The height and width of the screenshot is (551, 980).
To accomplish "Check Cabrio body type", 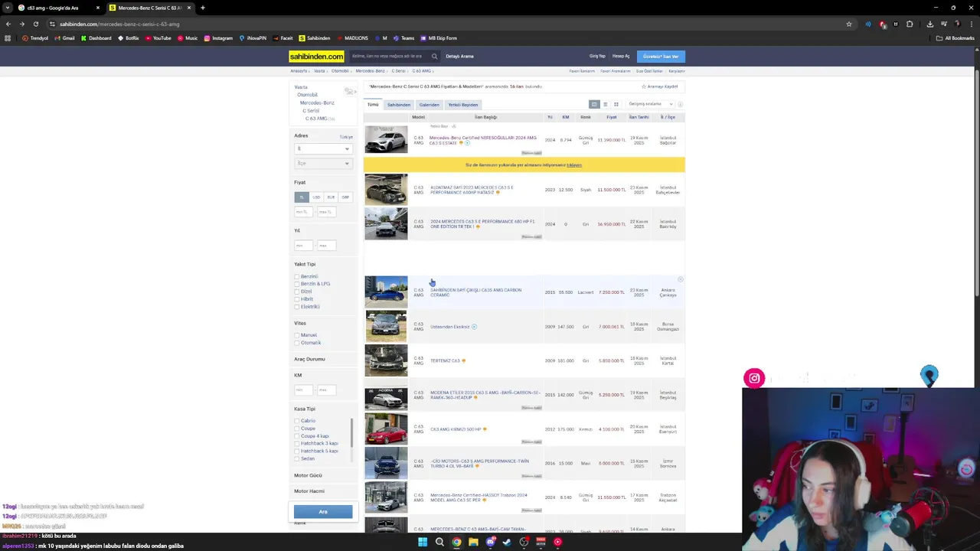I will (x=297, y=421).
